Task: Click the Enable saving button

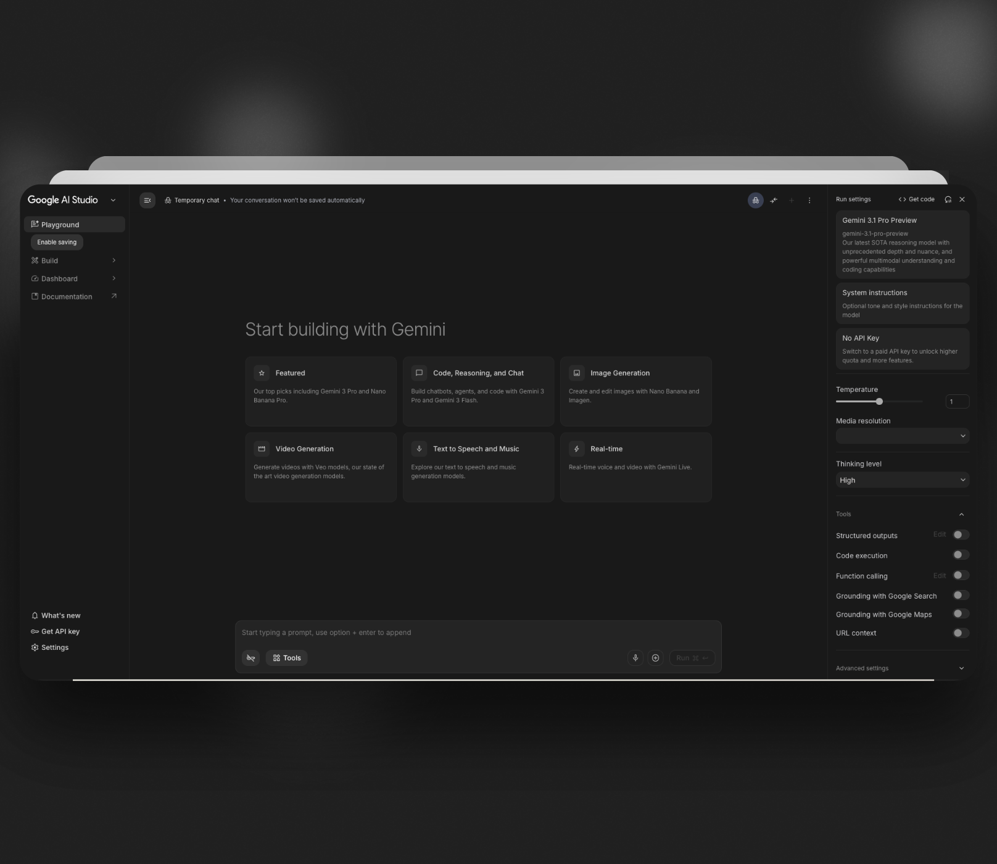Action: [56, 242]
